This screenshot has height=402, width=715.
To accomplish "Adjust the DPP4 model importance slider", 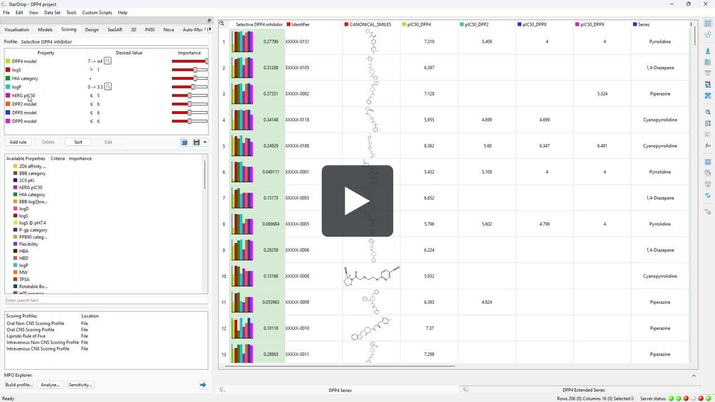I will (x=206, y=61).
